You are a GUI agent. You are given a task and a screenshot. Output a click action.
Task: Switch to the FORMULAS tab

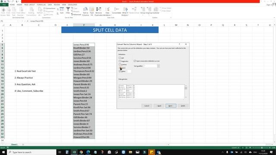click(x=41, y=5)
